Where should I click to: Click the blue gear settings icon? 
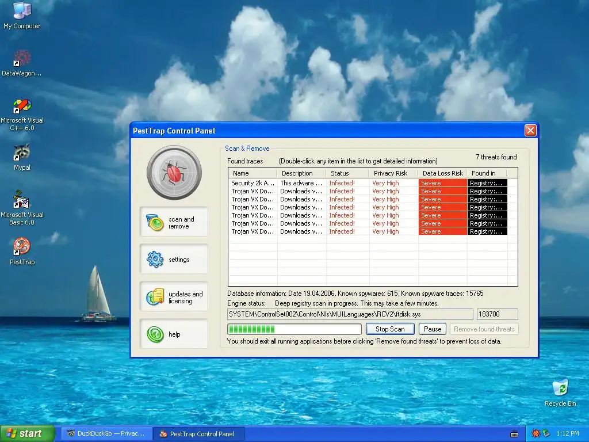click(155, 260)
